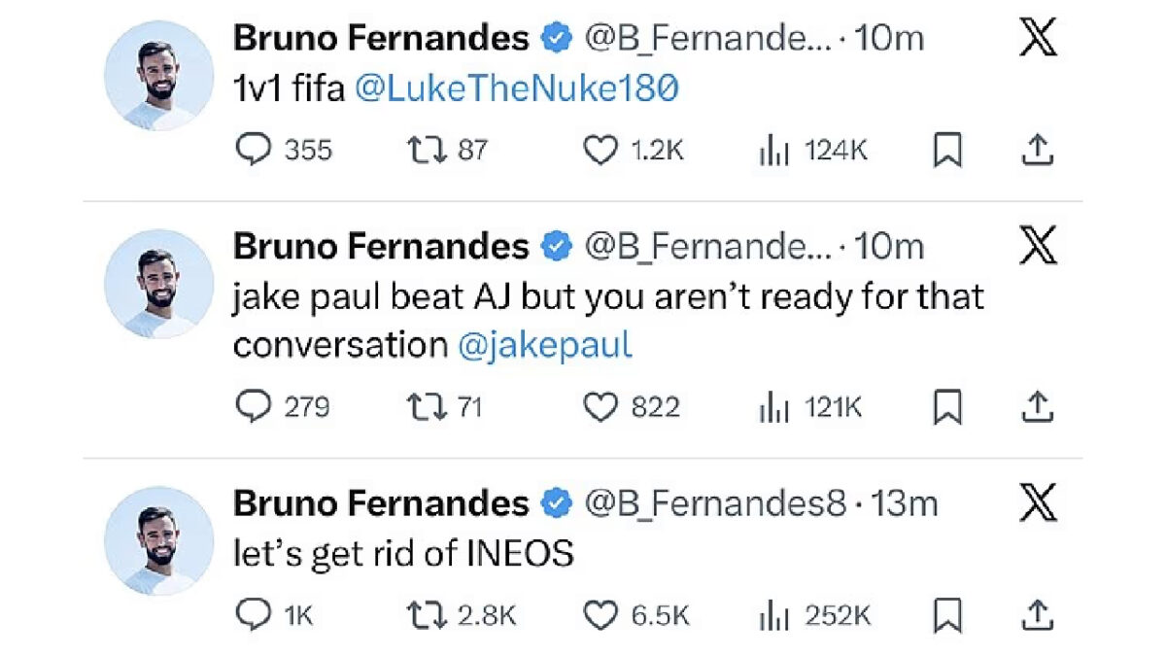Share the "let's get rid of INEOS" tweet

tap(1037, 614)
